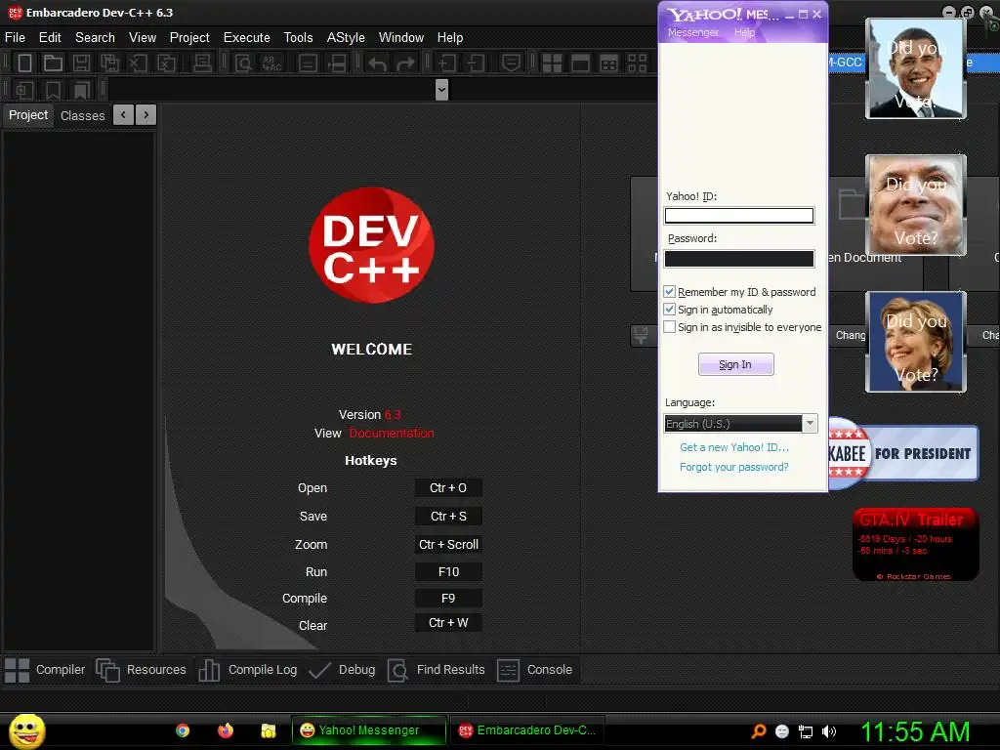Click the four-squares Compile toolbar icon

[552, 63]
